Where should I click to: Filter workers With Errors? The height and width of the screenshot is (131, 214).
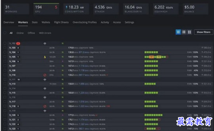click(x=45, y=33)
